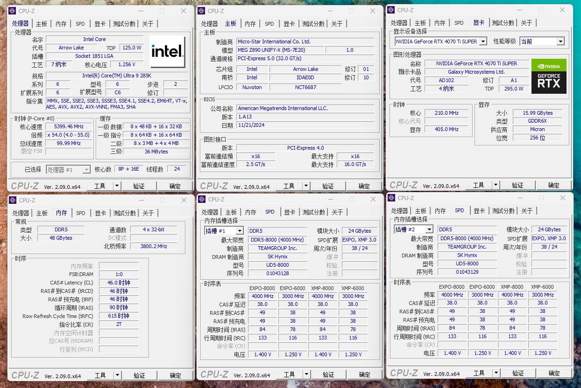The height and width of the screenshot is (388, 581).
Task: Click the CPU-Z title icon in the 插槽 #2 SPD window
Action: pyautogui.click(x=391, y=198)
